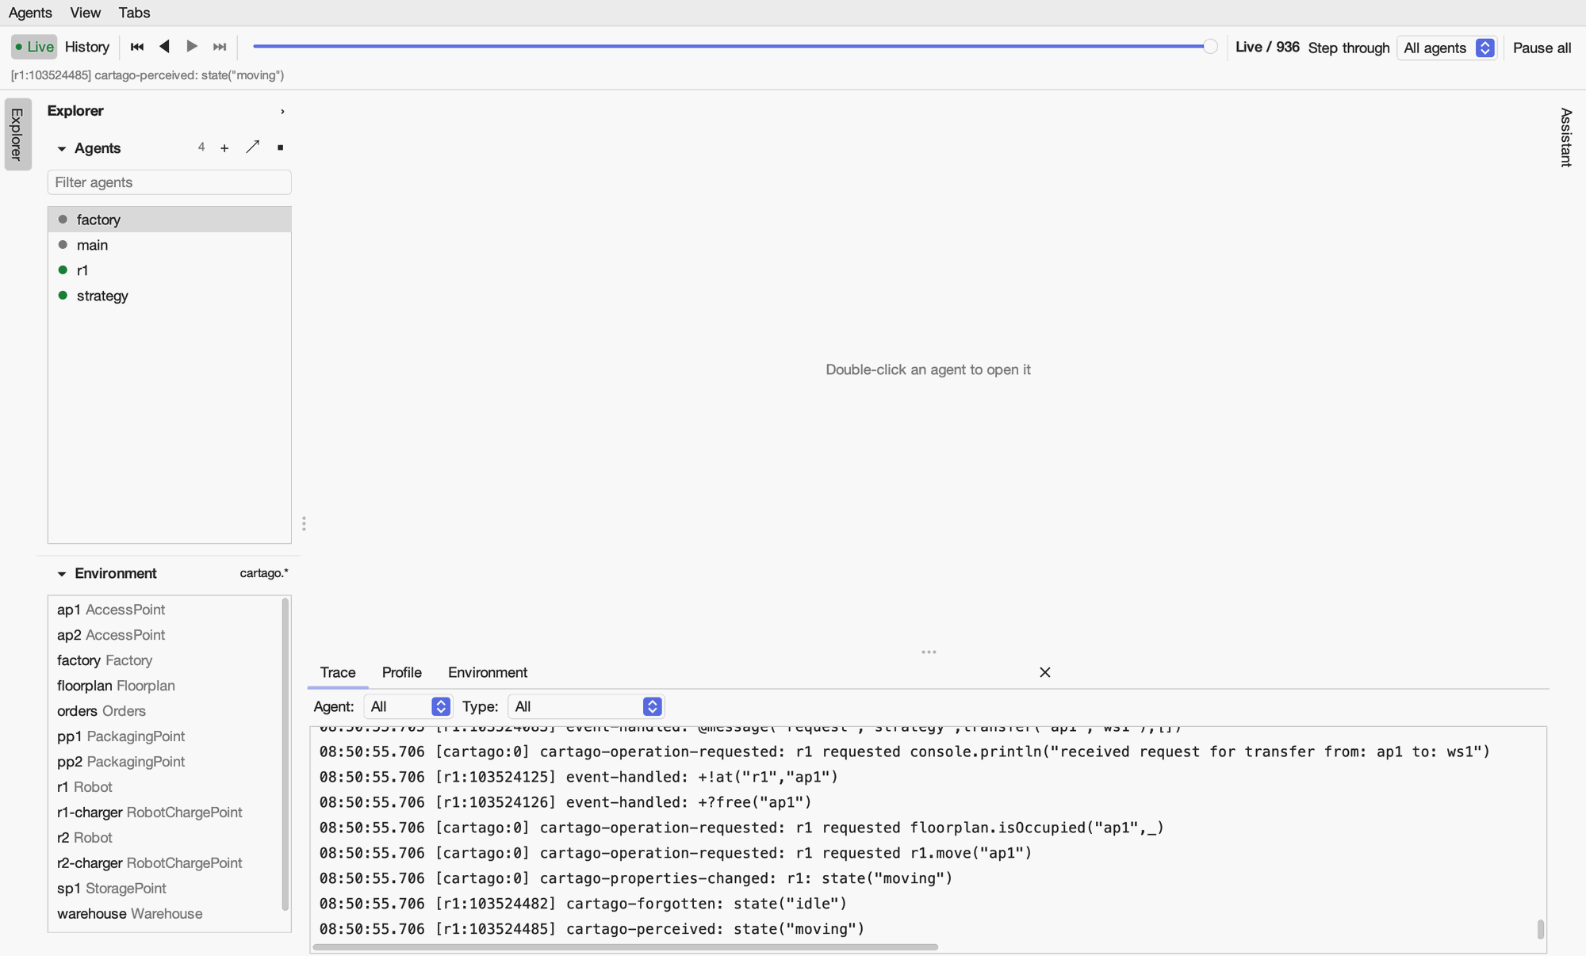1586x956 pixels.
Task: Switch to Live mode
Action: [x=34, y=47]
